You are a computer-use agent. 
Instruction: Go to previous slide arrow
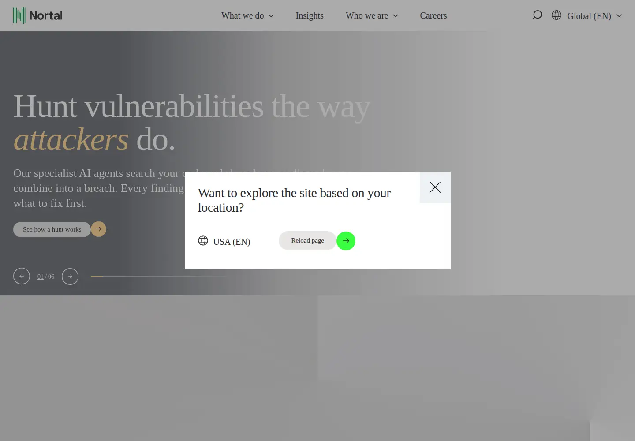[x=22, y=277]
